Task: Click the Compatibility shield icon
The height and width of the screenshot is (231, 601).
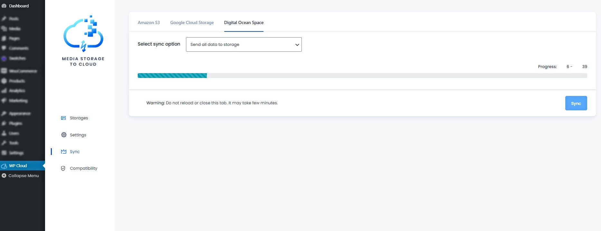Action: [x=63, y=168]
